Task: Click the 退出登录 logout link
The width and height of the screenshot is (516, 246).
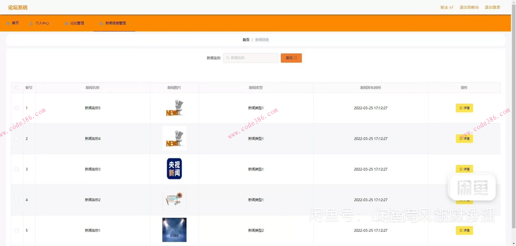Action: coord(493,7)
